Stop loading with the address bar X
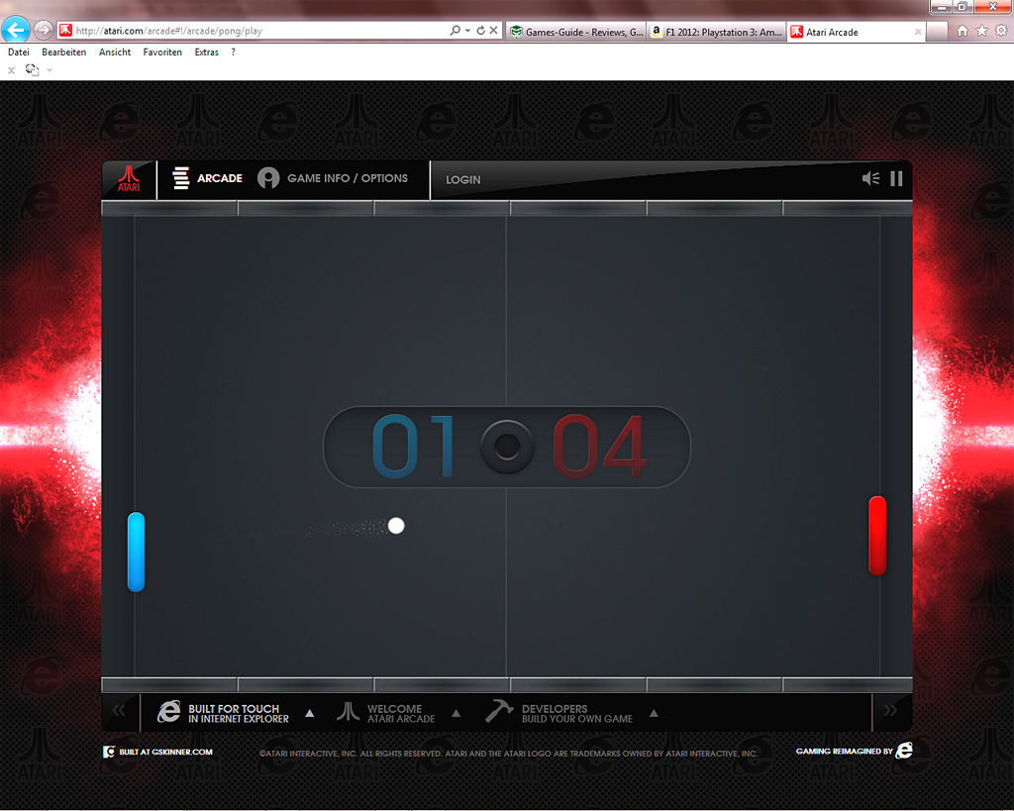Screen dimensions: 1014x811 pos(493,31)
